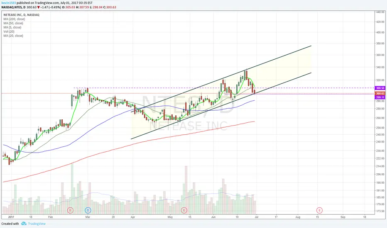Click the Jul date axis label
387x228 pixels.
257,217
